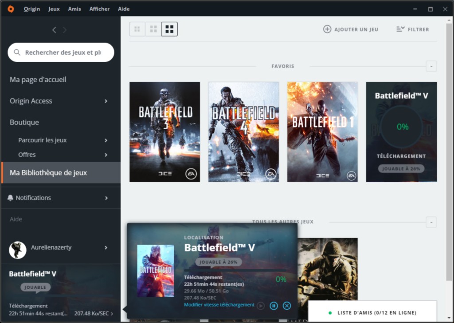Go forward with the right navigation arrow
Viewport: 454px width, 323px height.
[x=65, y=30]
